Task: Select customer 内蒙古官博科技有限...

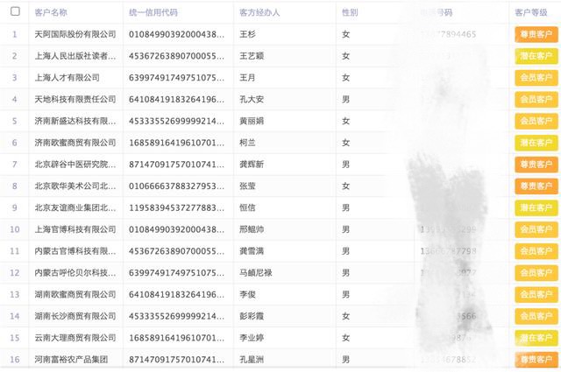Action: click(x=75, y=251)
